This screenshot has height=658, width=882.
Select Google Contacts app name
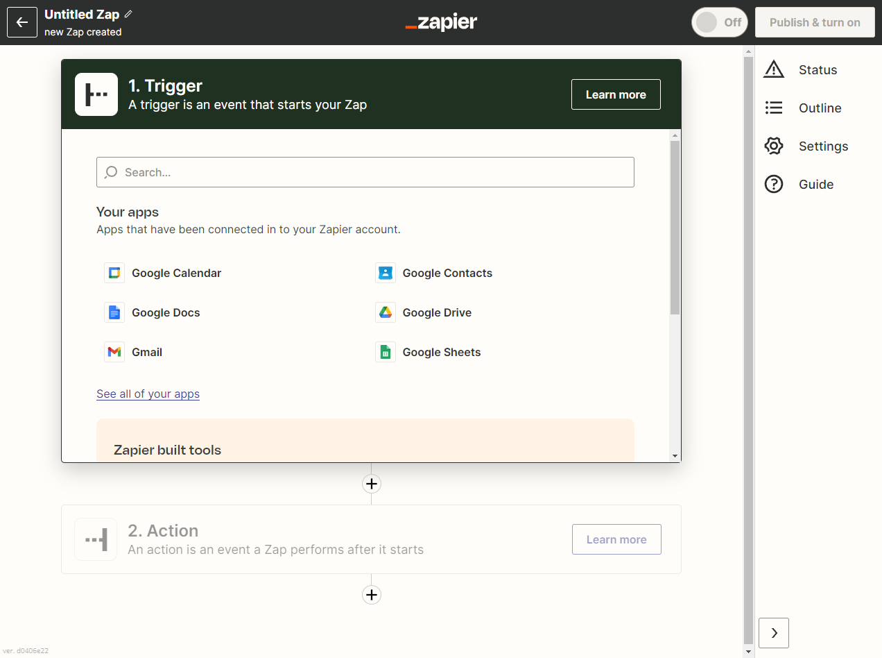(447, 273)
